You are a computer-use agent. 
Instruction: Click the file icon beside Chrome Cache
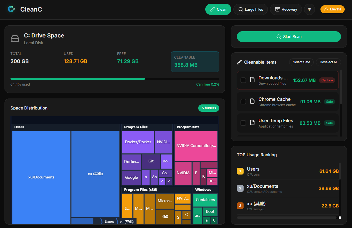[x=252, y=101]
